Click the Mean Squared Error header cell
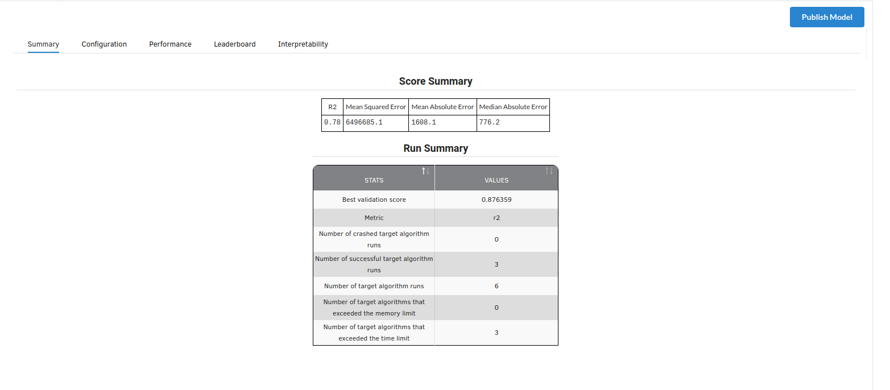Screen dimensions: 890x390 coord(376,107)
